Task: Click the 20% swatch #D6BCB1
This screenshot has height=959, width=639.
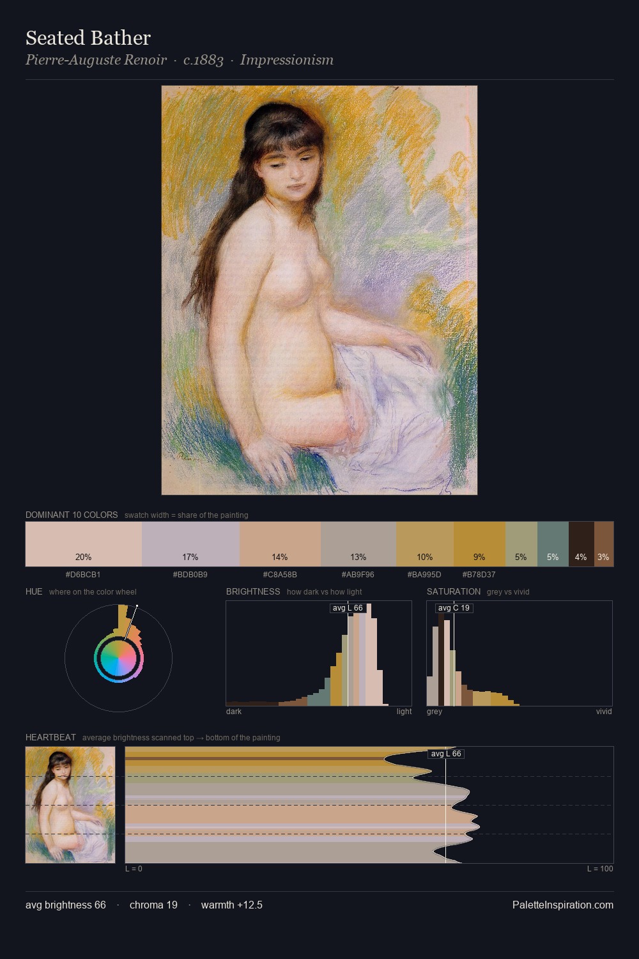Action: [x=84, y=544]
